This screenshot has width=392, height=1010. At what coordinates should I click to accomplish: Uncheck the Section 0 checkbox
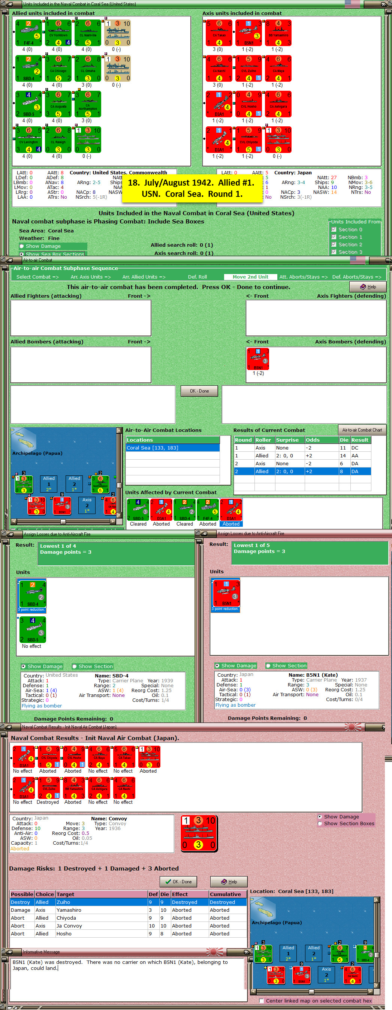pos(334,229)
